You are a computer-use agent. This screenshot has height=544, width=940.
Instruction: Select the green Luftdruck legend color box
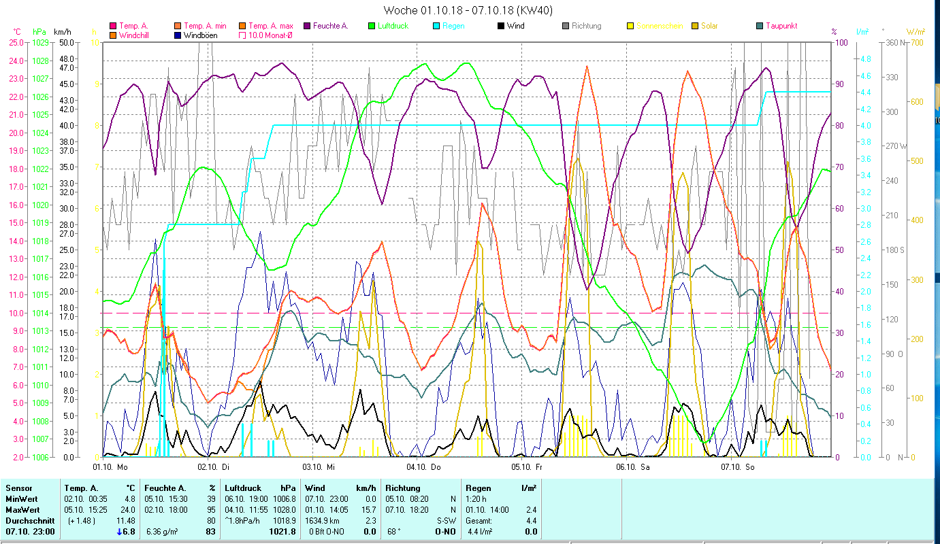coord(372,26)
